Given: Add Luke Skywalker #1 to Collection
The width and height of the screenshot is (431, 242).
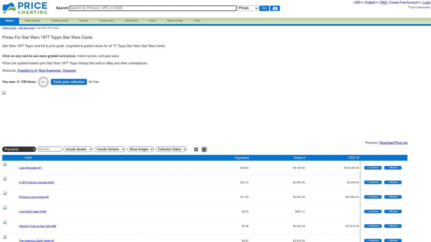Looking at the screenshot, I should [373, 168].
